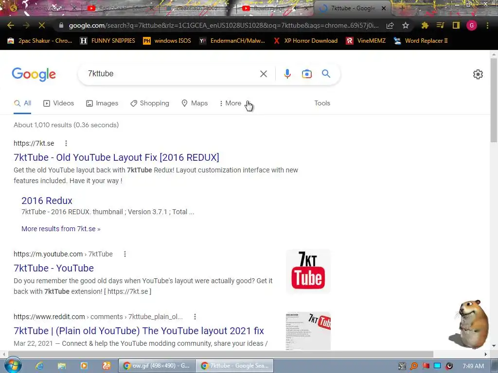Switch to Maps results

(x=195, y=103)
